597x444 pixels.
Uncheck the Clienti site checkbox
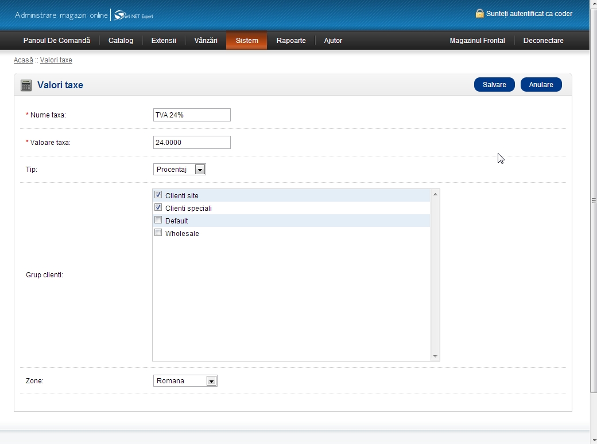[158, 195]
